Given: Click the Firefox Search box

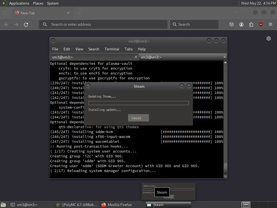Looking at the screenshot, I should 194,24.
